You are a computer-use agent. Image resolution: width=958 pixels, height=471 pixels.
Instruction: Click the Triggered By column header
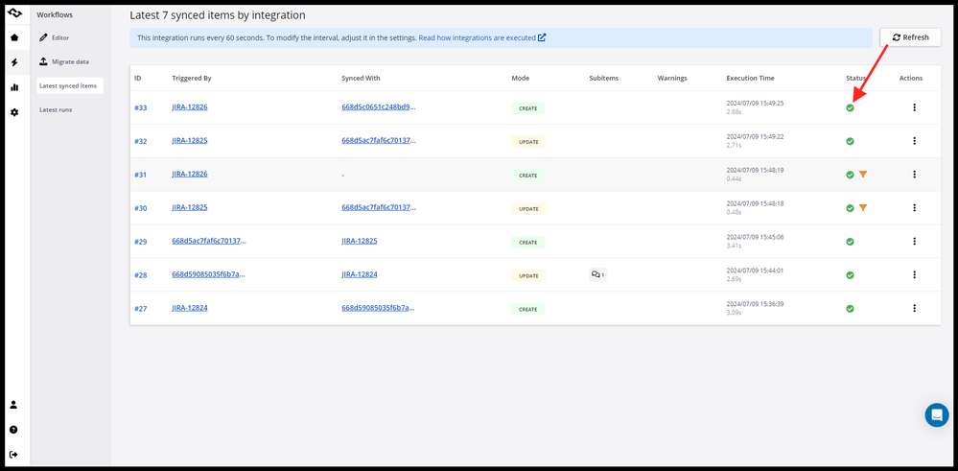[191, 79]
